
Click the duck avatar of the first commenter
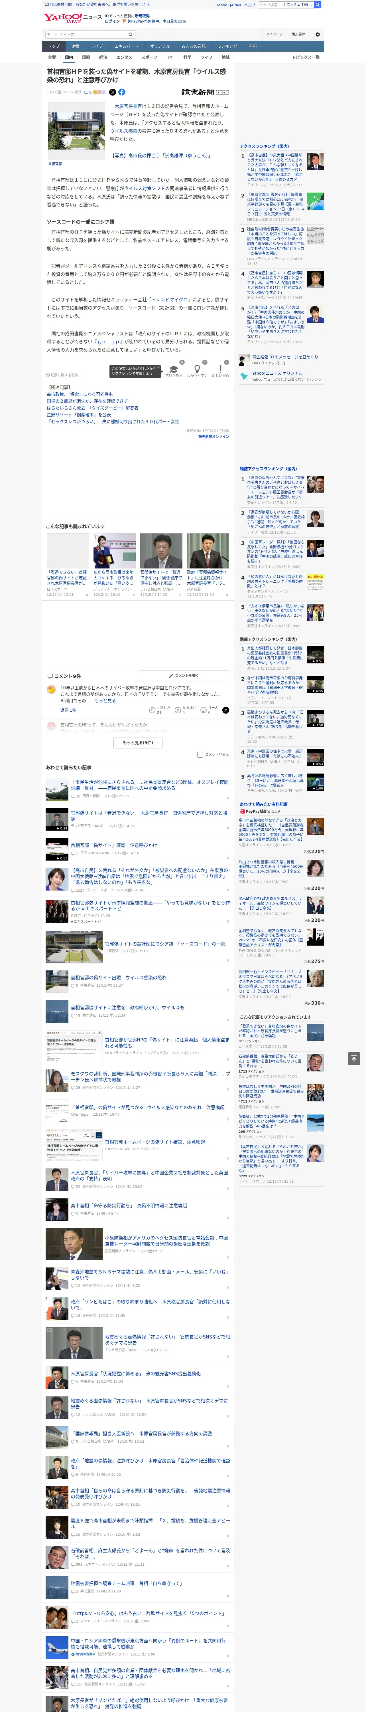click(x=51, y=689)
